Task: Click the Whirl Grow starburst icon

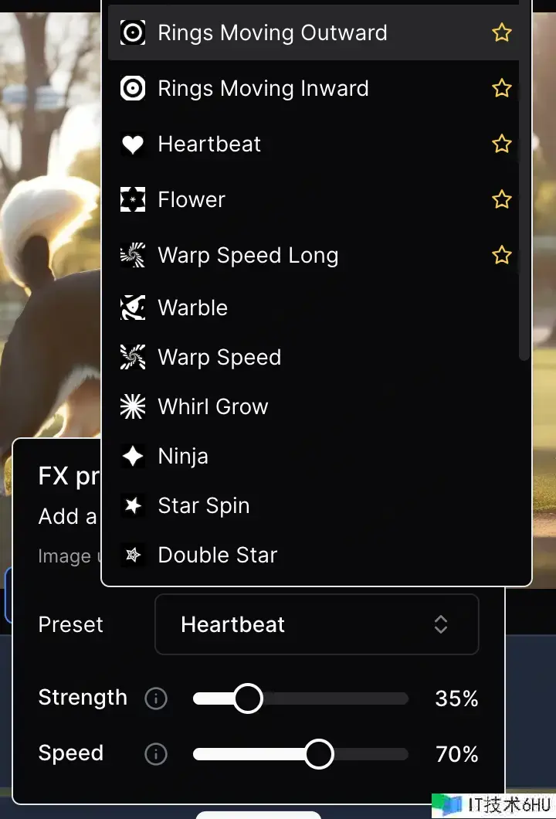Action: pyautogui.click(x=133, y=406)
